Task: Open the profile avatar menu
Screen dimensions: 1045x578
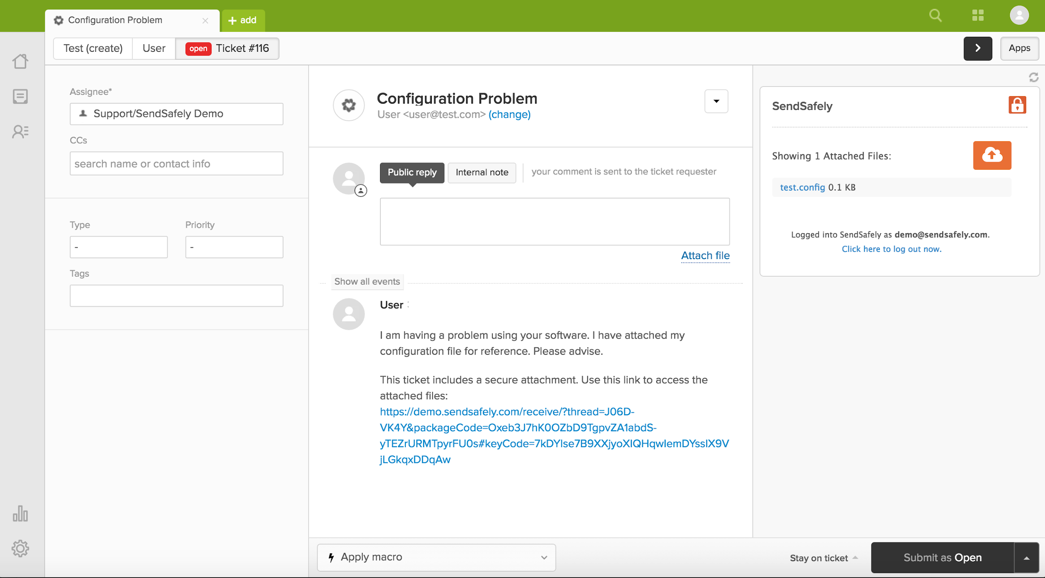Action: click(x=1019, y=15)
